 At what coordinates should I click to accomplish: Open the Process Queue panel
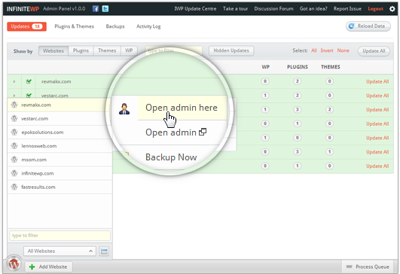[x=368, y=267]
